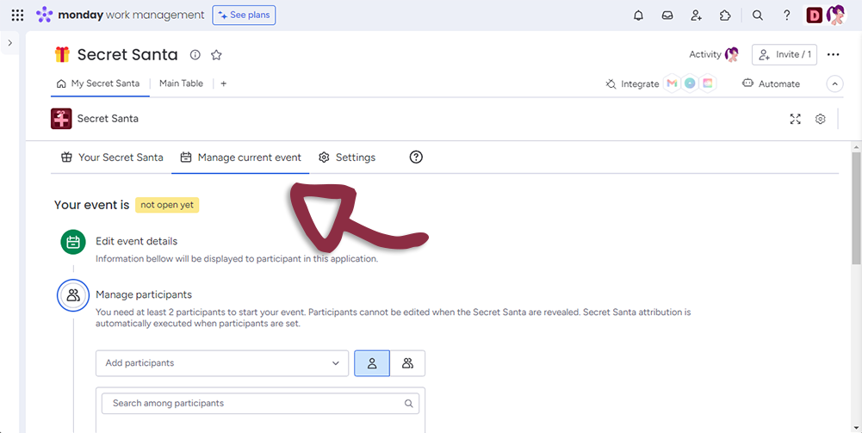Expand the left sidebar navigation
Screen dimensions: 862x433
point(9,43)
